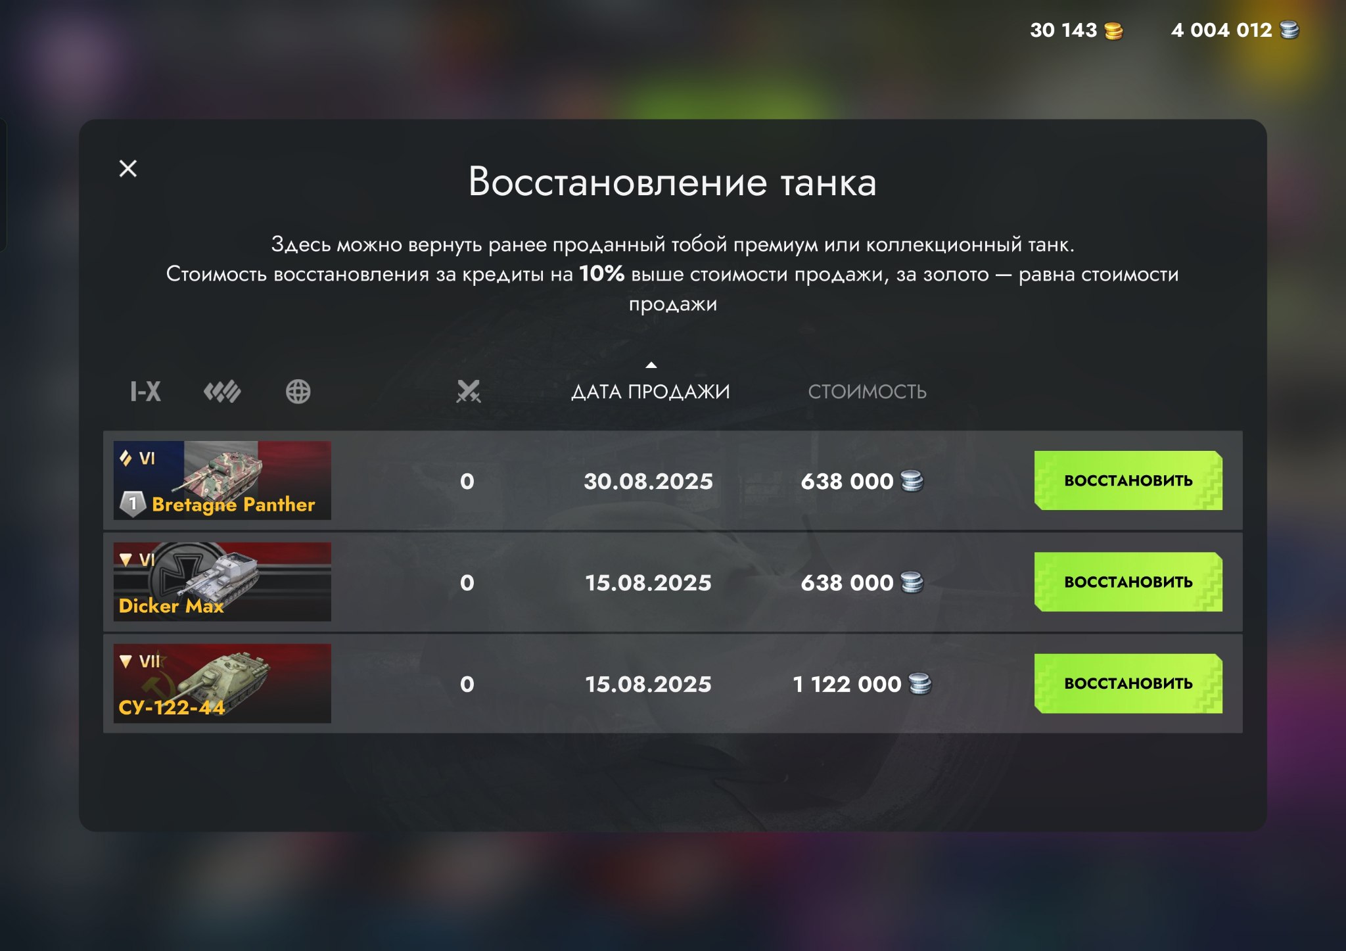Toggle the sort arrow above ДАТА ПРОДАЖИ

point(651,365)
